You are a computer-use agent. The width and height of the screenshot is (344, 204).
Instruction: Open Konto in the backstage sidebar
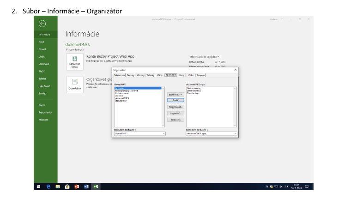click(46, 105)
